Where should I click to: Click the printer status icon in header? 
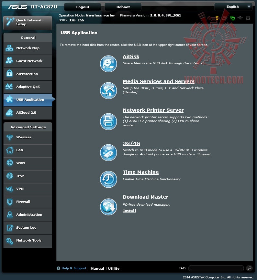[248, 18]
